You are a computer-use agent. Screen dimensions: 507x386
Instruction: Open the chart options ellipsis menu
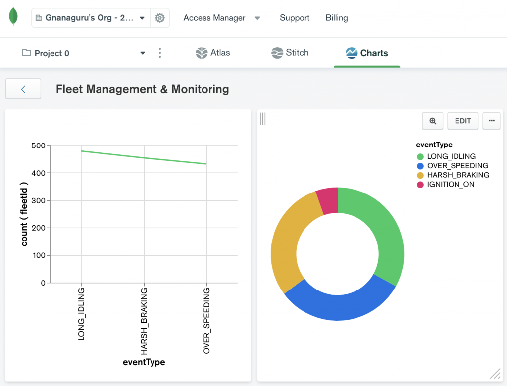tap(491, 121)
